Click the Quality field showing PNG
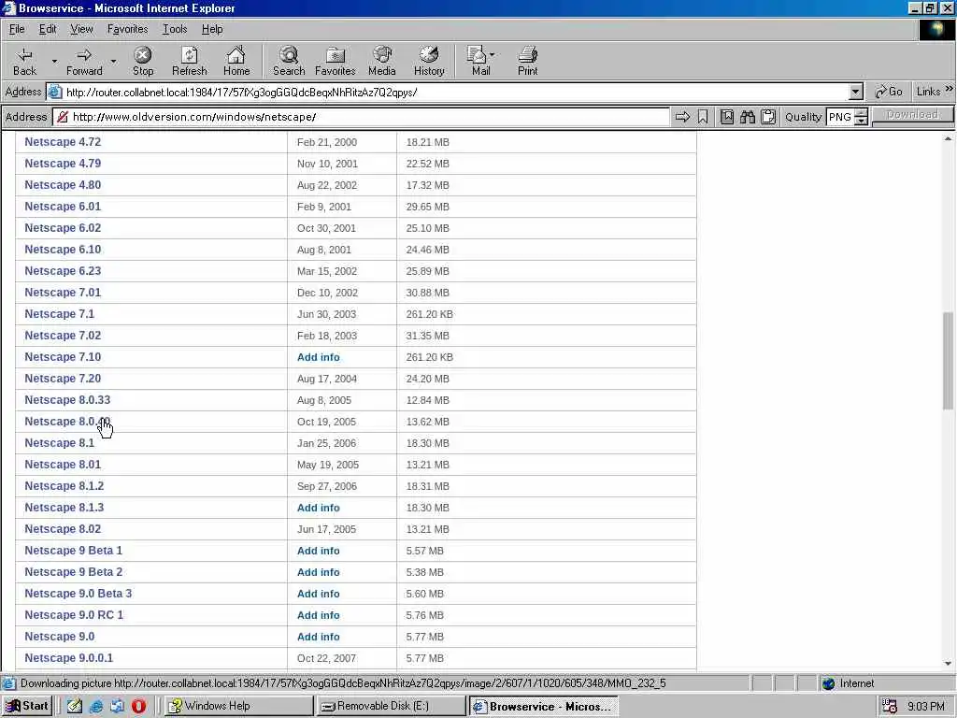This screenshot has width=957, height=718. (840, 117)
